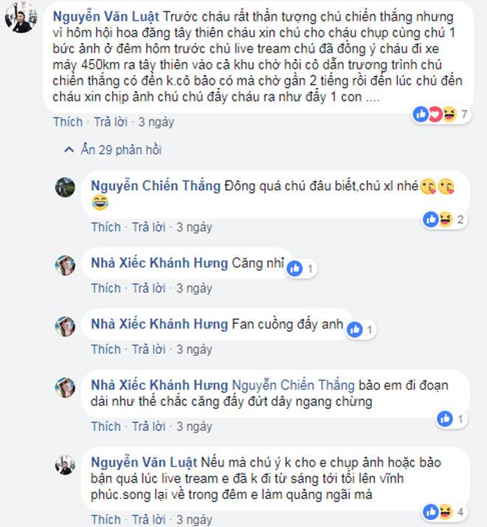The image size is (487, 527).
Task: View reactions on Nguyễn Chiến Thắng's reply
Action: click(x=444, y=219)
